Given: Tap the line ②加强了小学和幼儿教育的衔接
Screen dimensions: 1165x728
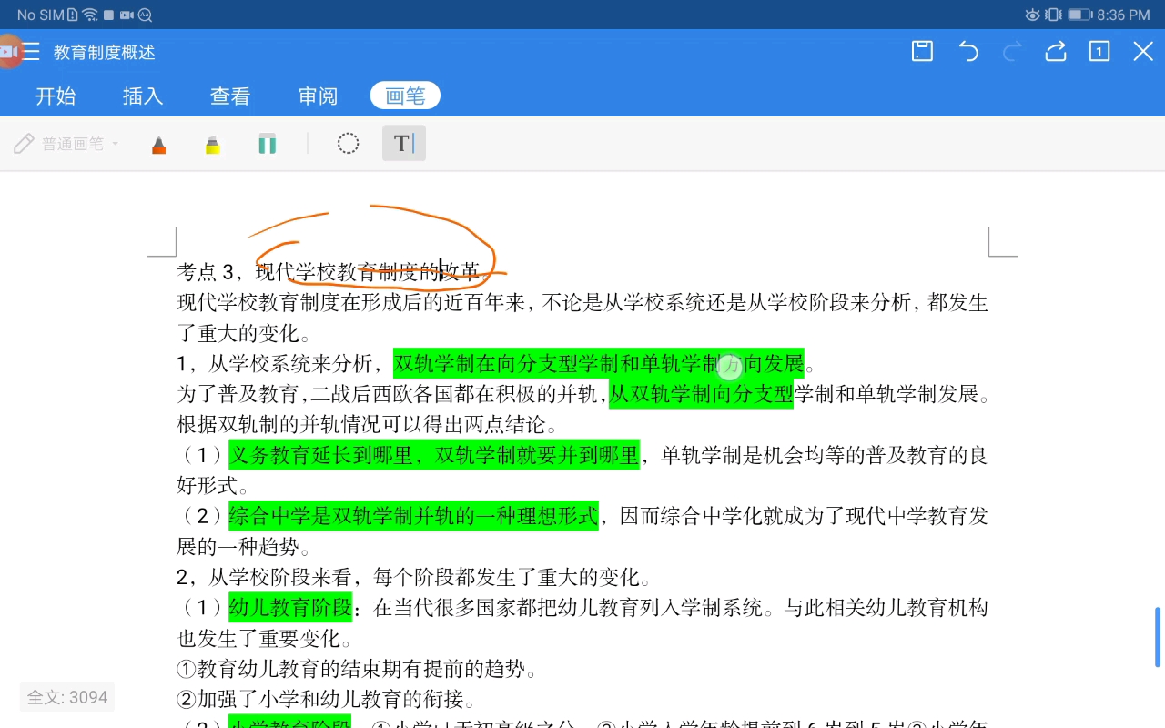Looking at the screenshot, I should pos(326,699).
